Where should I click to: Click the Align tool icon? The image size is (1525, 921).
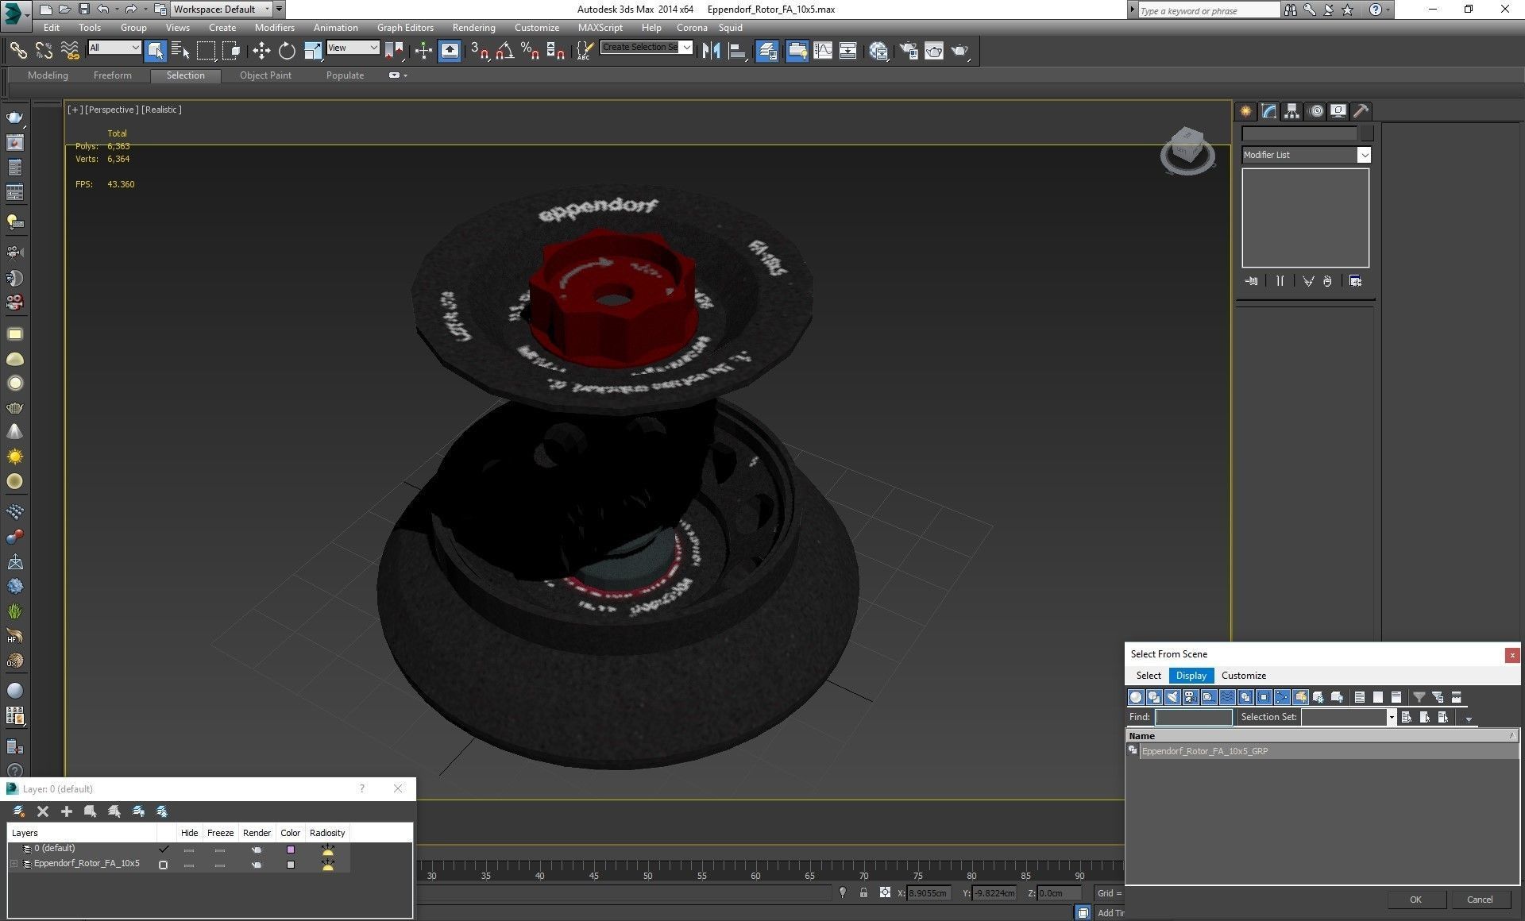(x=737, y=51)
